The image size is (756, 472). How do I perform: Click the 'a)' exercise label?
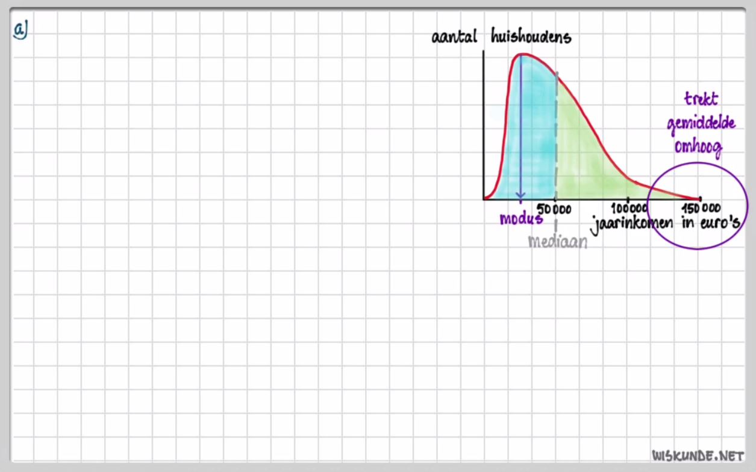point(20,29)
